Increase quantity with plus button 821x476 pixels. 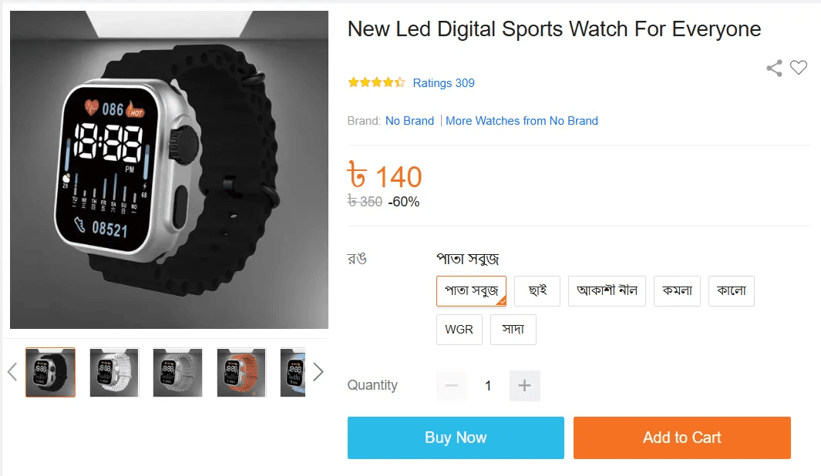pos(525,386)
